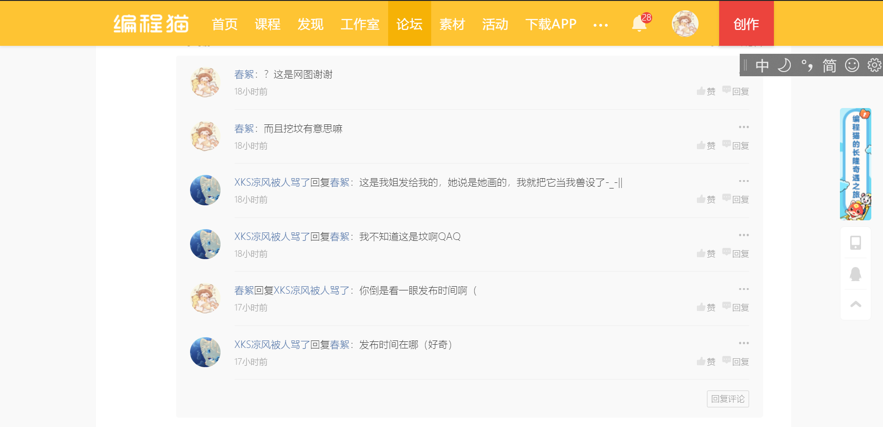Viewport: 883px width, 427px height.
Task: Open more options for 你倒是看一眼发布时间啊 comment
Action: pos(743,289)
